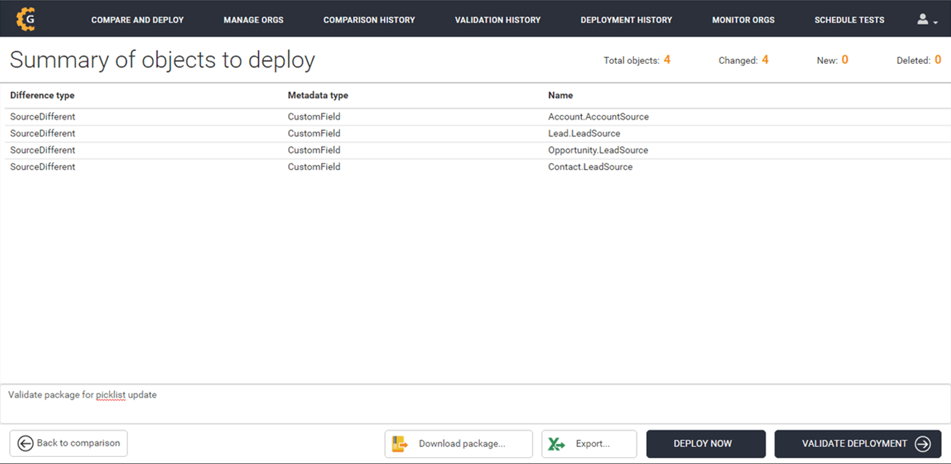Sort by Difference type column header
951x464 pixels.
pos(42,95)
